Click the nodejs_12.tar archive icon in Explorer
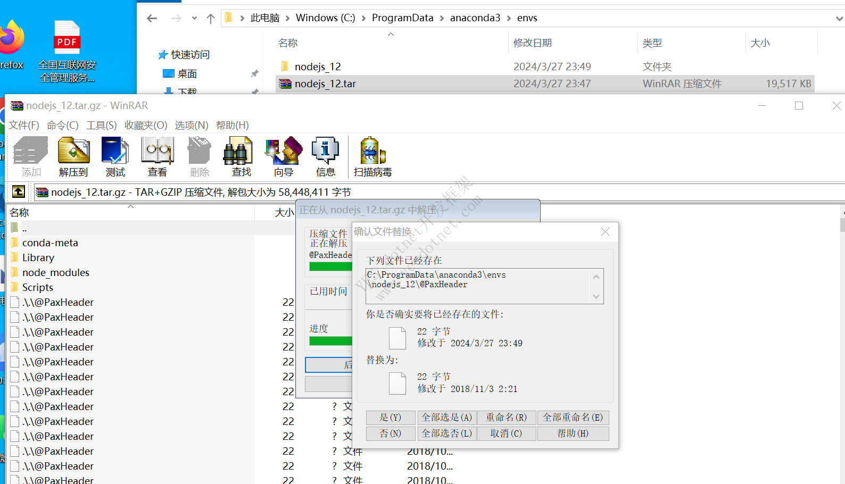The height and width of the screenshot is (484, 845). [x=285, y=84]
